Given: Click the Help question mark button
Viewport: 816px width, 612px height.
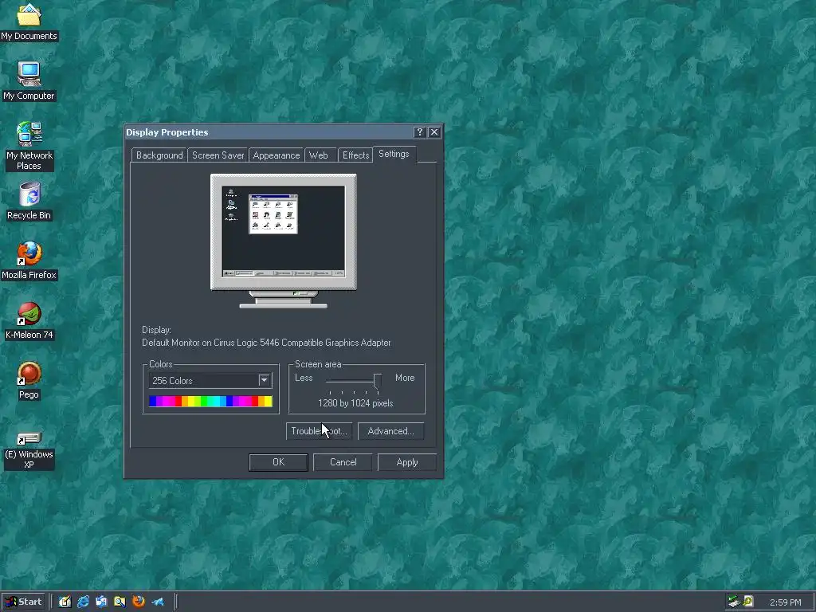Looking at the screenshot, I should point(419,132).
